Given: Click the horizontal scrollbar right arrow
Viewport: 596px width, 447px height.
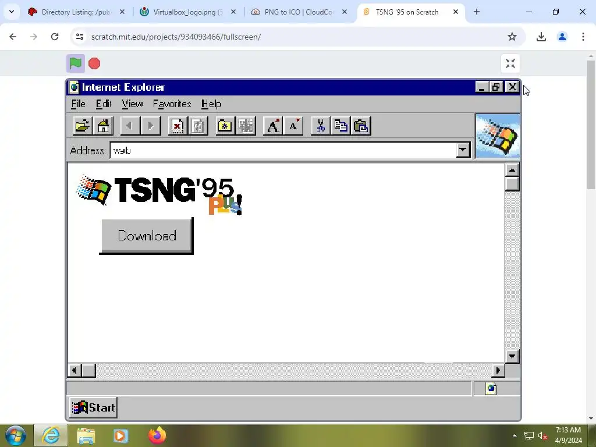Looking at the screenshot, I should (x=498, y=370).
